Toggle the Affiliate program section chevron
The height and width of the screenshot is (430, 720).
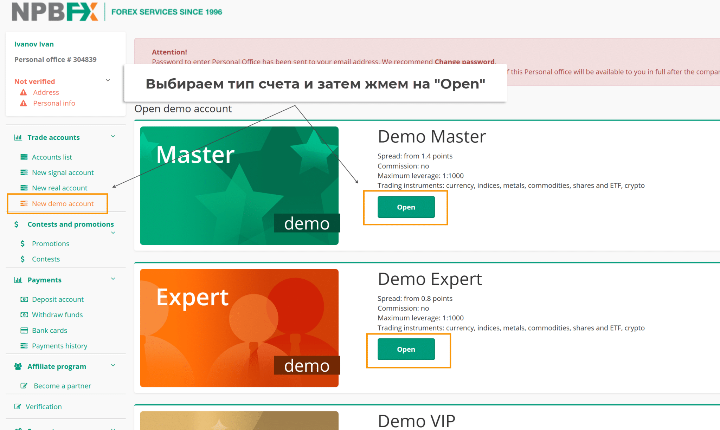pyautogui.click(x=113, y=365)
